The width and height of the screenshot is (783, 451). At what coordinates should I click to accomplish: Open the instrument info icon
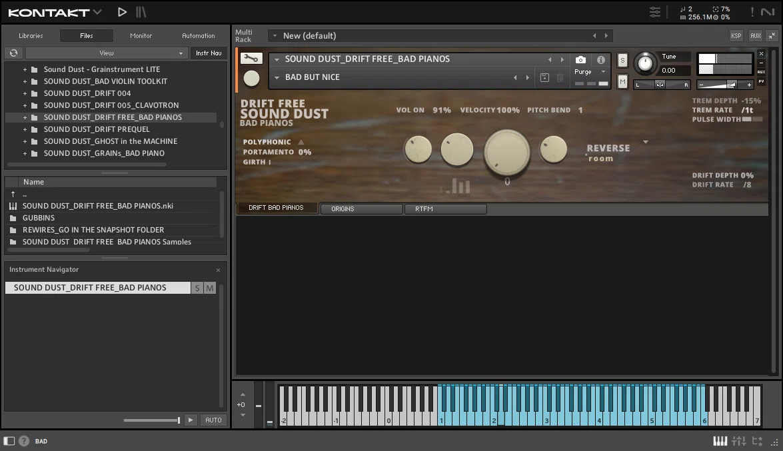[x=600, y=60]
